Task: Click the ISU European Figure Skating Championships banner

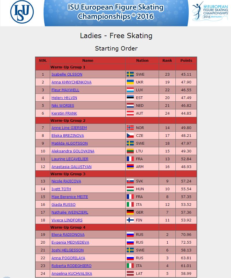Action: coord(116,13)
